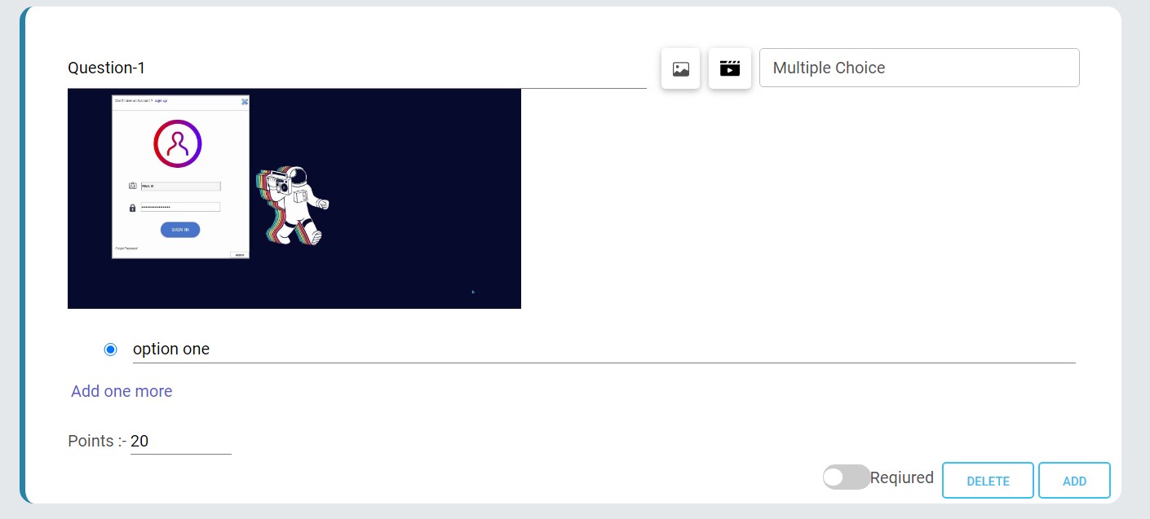Click the DELETE button
The width and height of the screenshot is (1150, 519).
(988, 481)
